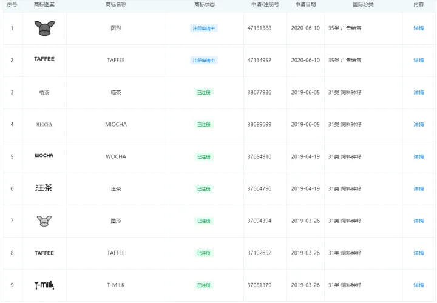Image resolution: width=437 pixels, height=303 pixels.
Task: Select registration number 37081379
Action: tap(260, 285)
